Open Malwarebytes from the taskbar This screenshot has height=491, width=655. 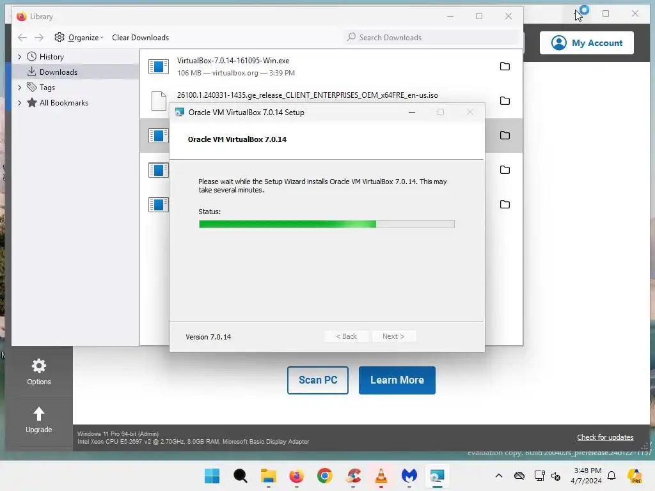click(x=409, y=476)
